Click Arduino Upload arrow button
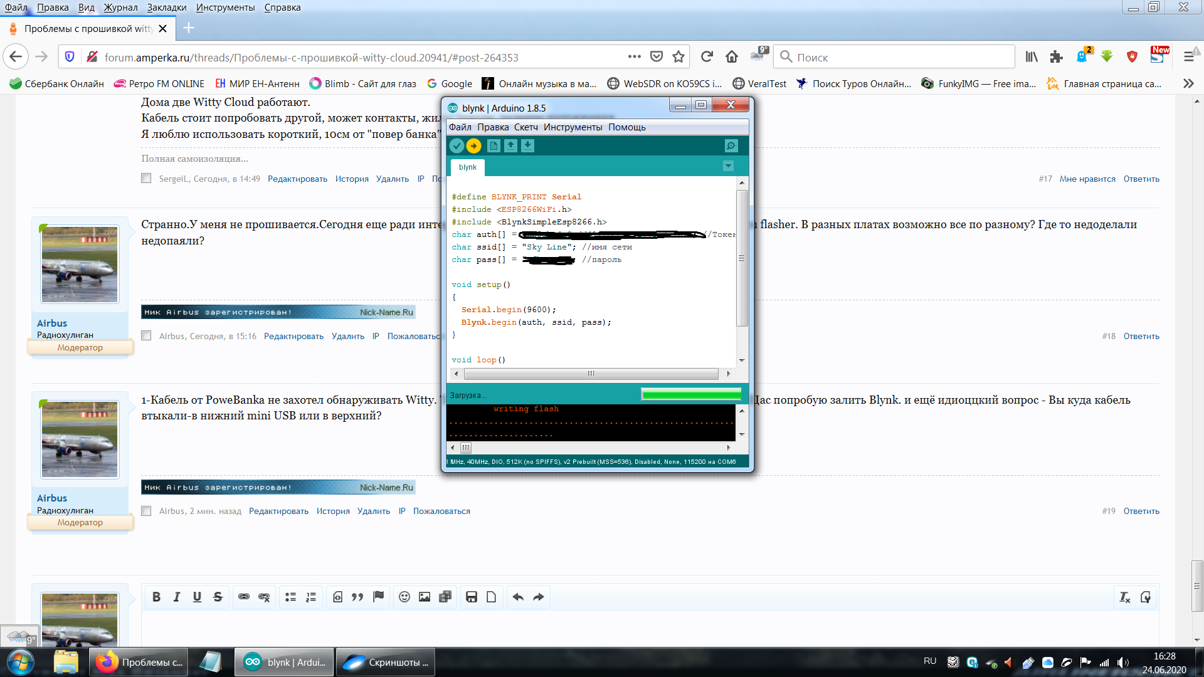This screenshot has height=677, width=1204. point(473,146)
